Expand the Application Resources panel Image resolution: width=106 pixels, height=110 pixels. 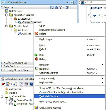click(x=2, y=63)
